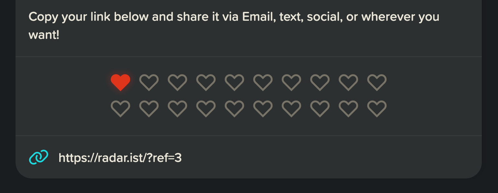
Task: Select the sixth heart in the top row
Action: 263,82
